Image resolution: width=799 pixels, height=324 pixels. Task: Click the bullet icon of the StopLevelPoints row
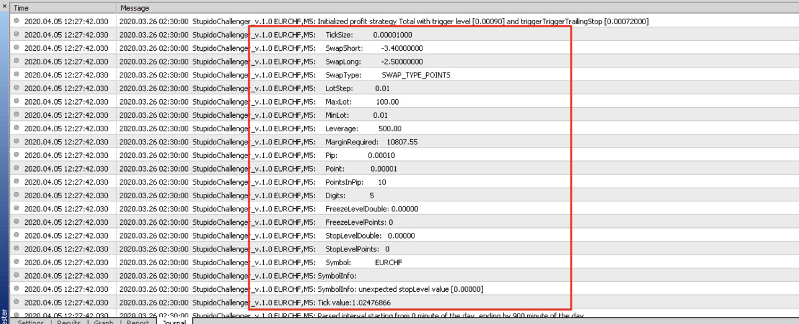click(x=17, y=248)
